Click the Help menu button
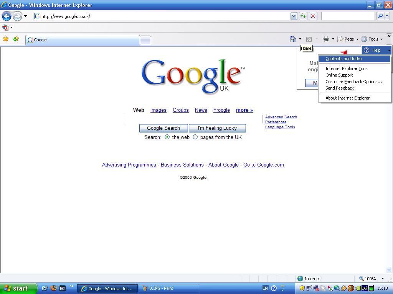This screenshot has height=294, width=393. [376, 50]
